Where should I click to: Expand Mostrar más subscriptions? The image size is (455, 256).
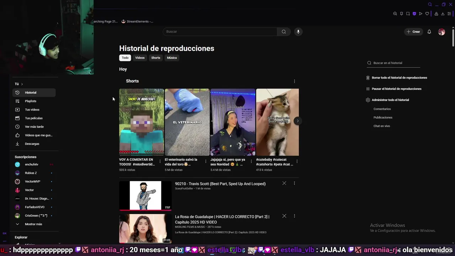tap(34, 224)
